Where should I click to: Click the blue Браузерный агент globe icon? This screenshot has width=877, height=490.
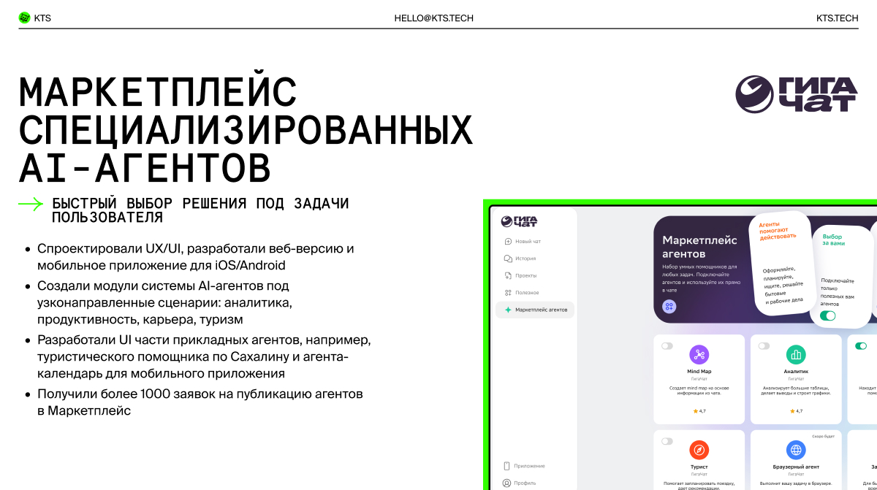[796, 450]
